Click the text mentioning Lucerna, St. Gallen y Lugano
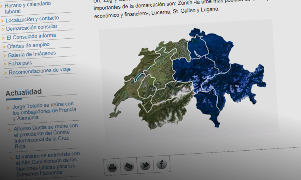The height and width of the screenshot is (180, 301). pyautogui.click(x=185, y=11)
